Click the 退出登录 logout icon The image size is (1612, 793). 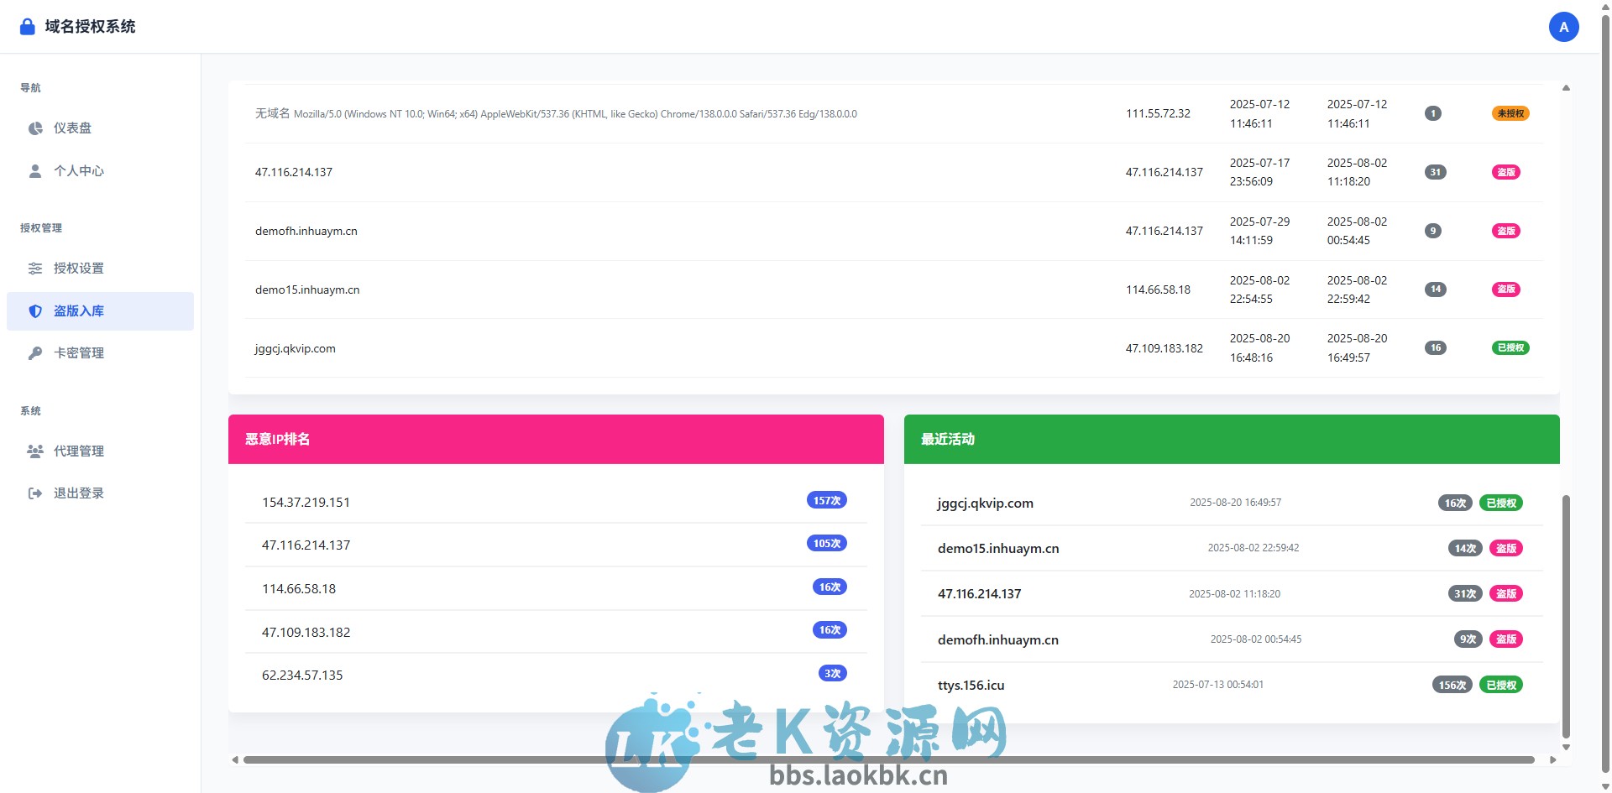(34, 493)
